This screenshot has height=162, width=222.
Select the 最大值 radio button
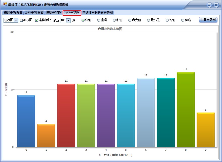click(x=129, y=20)
